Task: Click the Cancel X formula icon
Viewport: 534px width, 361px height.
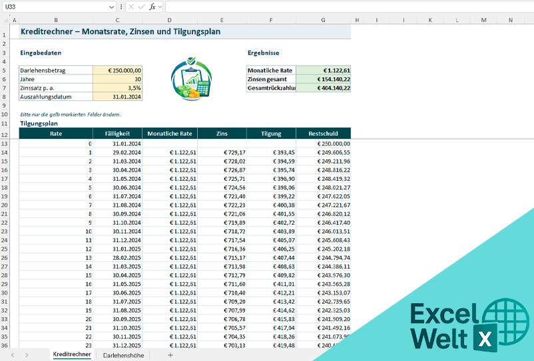Action: [131, 7]
